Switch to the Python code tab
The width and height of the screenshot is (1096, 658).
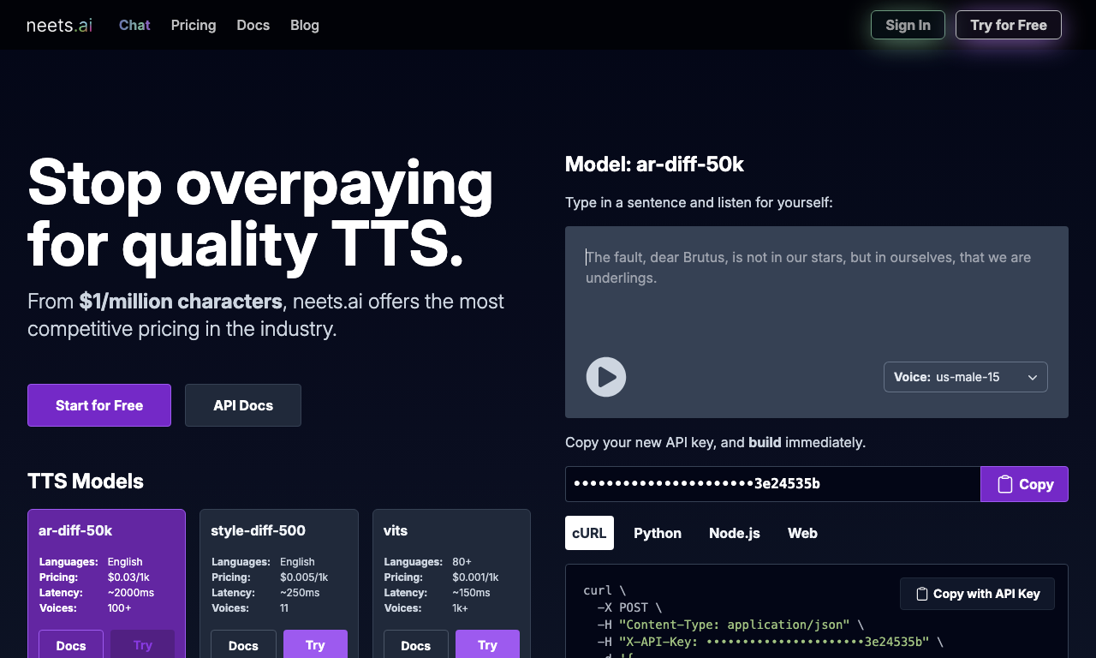click(658, 533)
